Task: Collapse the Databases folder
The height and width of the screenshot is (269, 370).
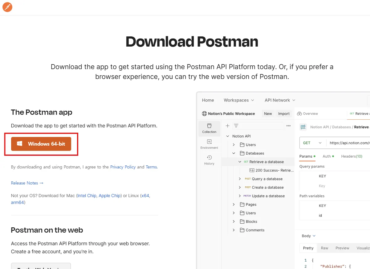Action: point(234,153)
